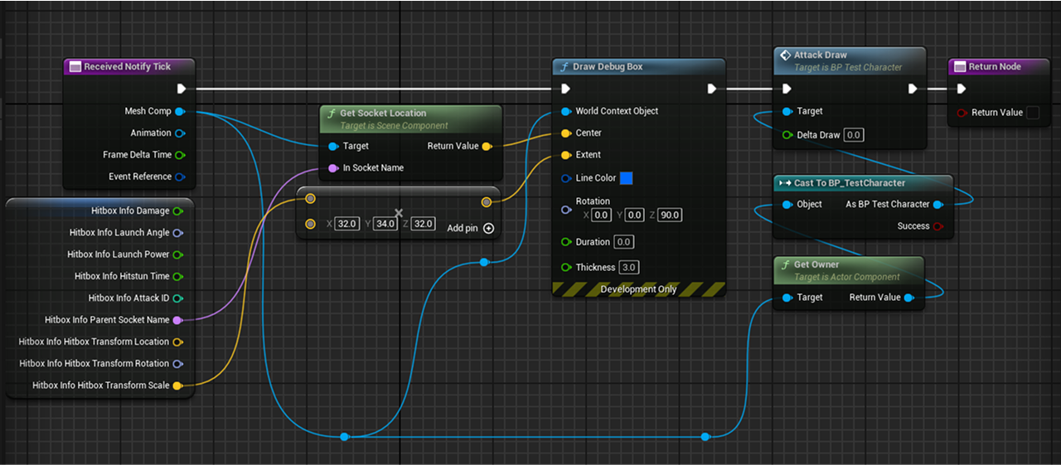The height and width of the screenshot is (465, 1061).
Task: Click the Hitbox Info Launch Angle pin
Action: [x=178, y=233]
